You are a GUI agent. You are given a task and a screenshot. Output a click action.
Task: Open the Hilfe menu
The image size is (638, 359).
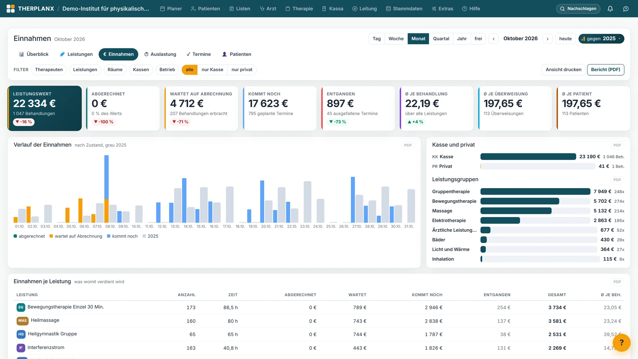coord(471,9)
